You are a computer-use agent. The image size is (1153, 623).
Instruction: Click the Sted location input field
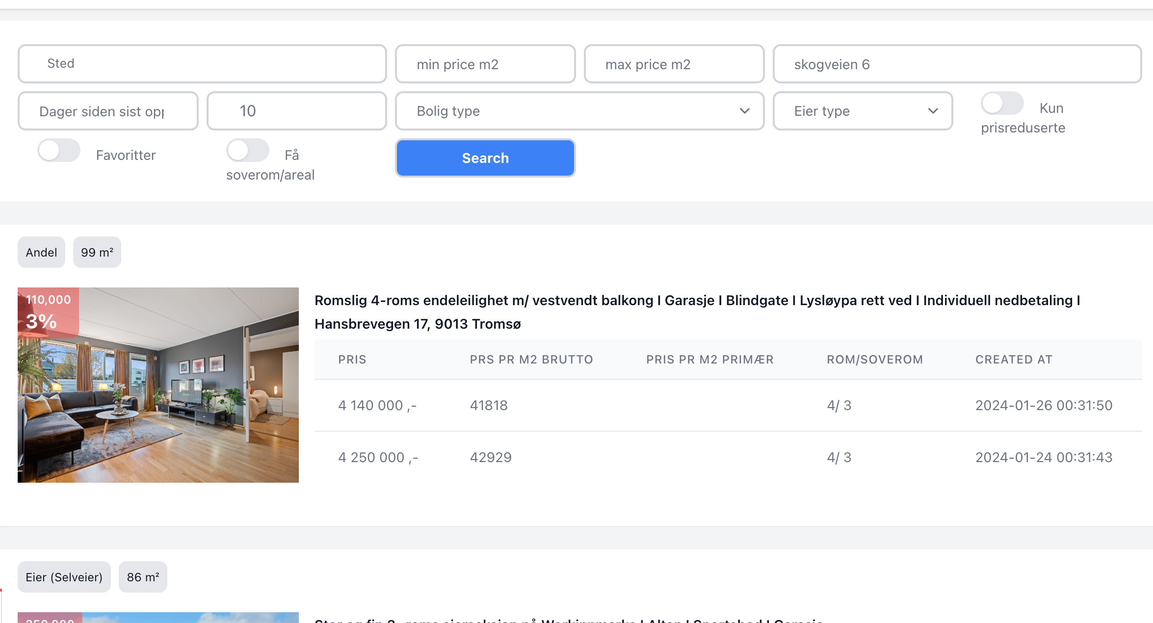click(202, 64)
